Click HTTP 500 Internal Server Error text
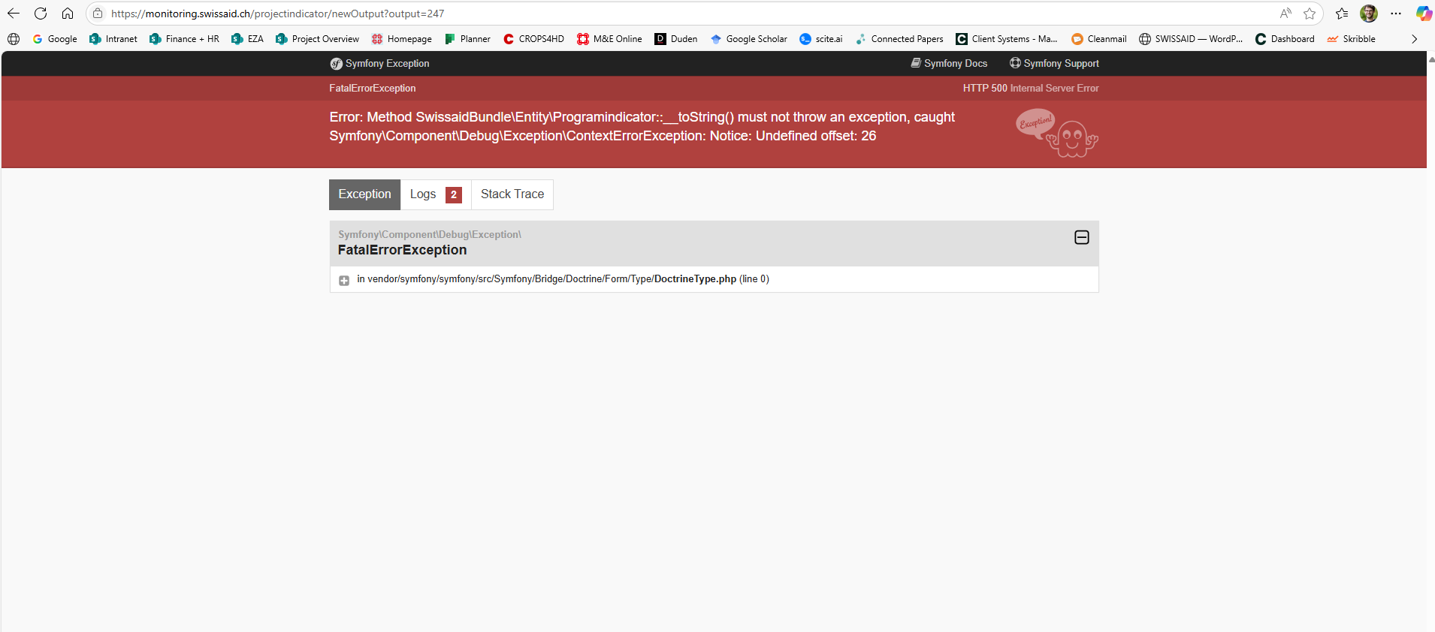 [x=1031, y=89]
